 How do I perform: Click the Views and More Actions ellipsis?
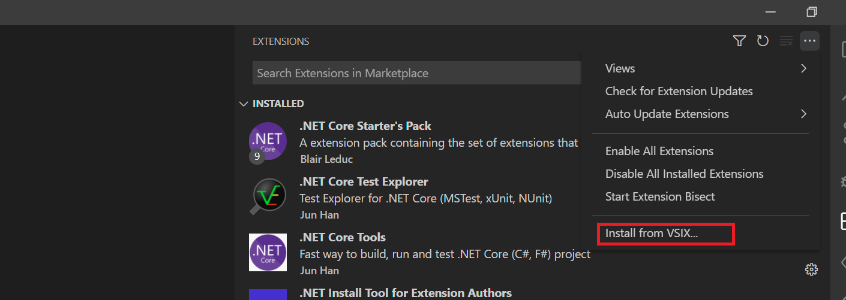point(809,41)
